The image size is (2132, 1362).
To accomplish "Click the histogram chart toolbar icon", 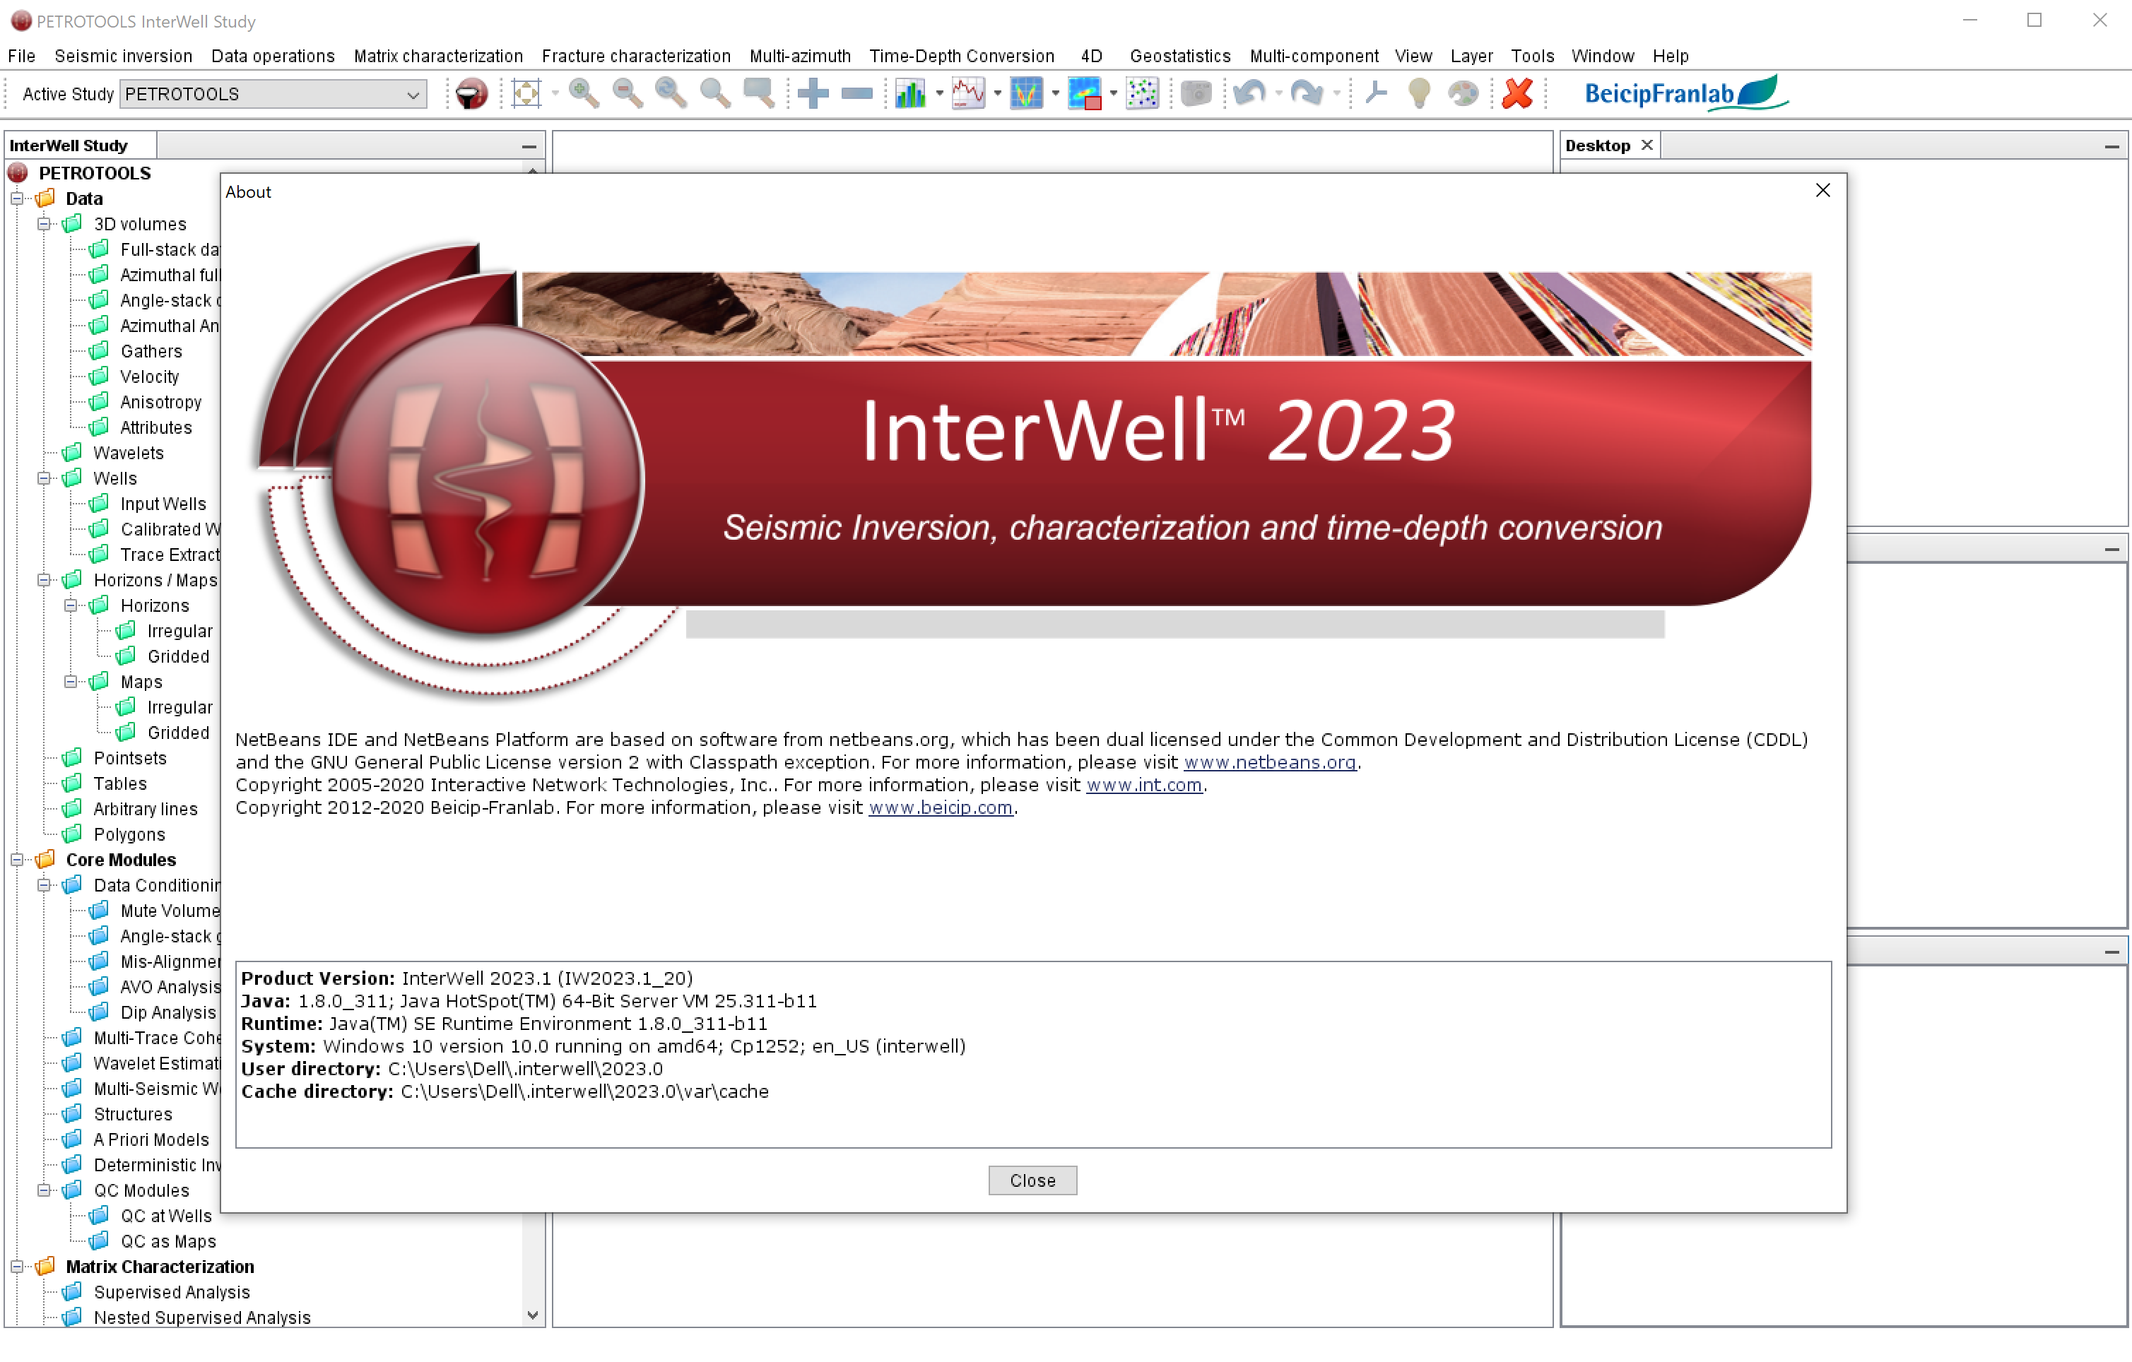I will tap(909, 94).
